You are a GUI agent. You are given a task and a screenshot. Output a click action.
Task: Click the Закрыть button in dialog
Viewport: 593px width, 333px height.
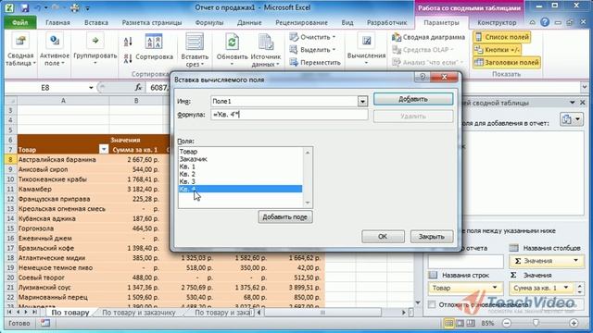coord(432,237)
